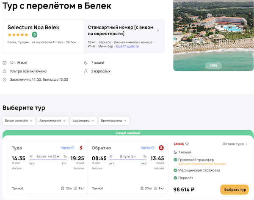The image size is (254, 200).
Task: Expand the Время вылета filter
Action: click(x=114, y=121)
